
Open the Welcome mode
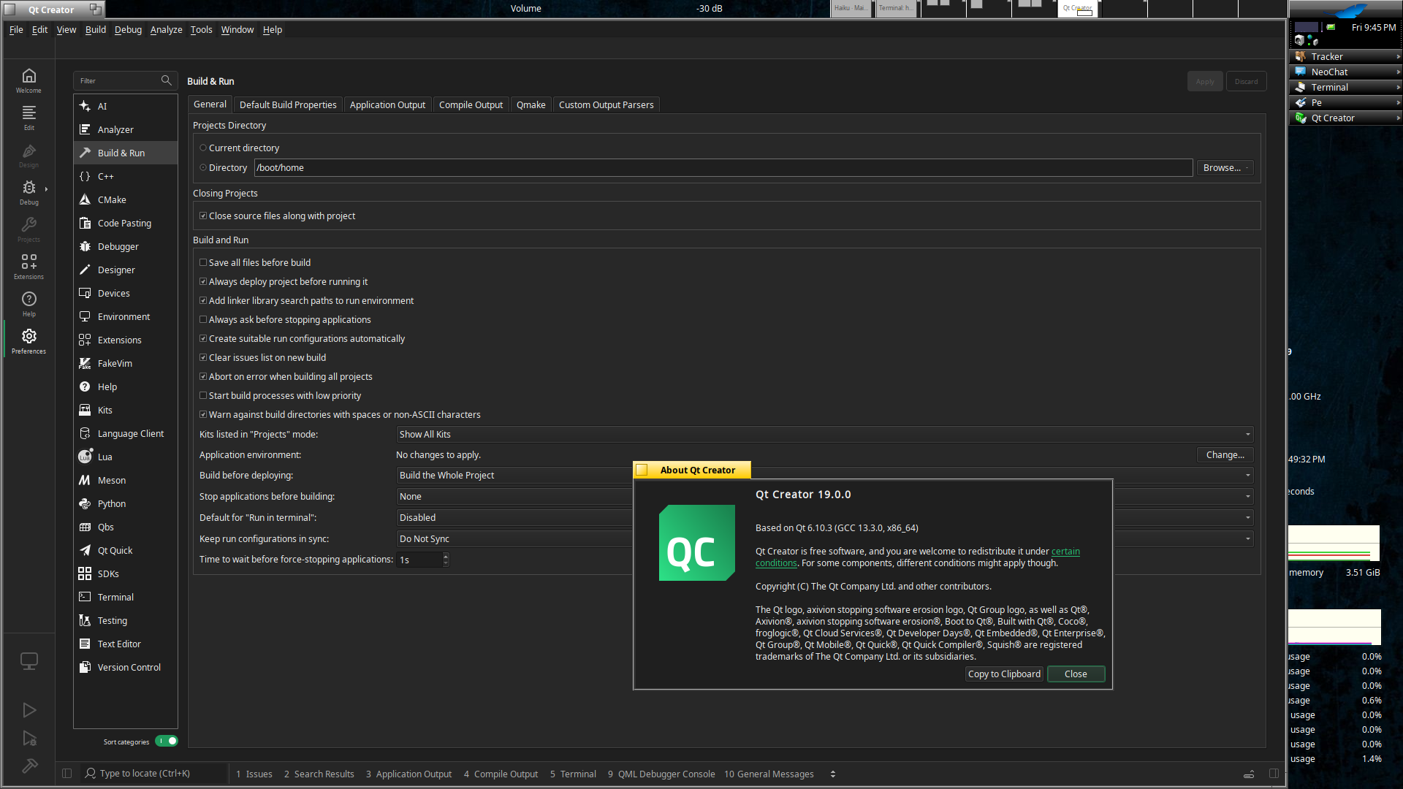(28, 80)
